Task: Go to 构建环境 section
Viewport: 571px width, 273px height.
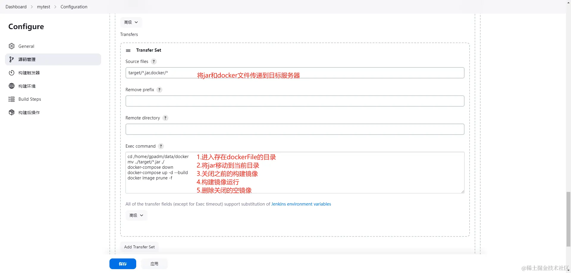Action: coord(53,86)
